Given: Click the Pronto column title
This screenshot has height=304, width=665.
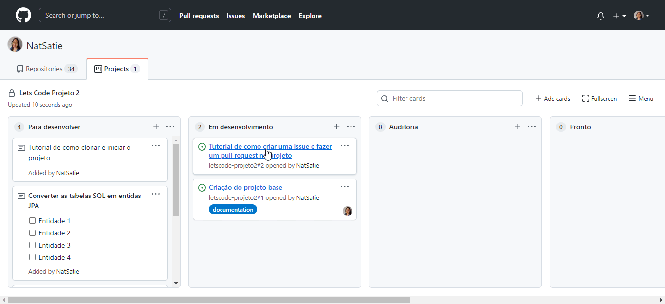Looking at the screenshot, I should (x=580, y=127).
